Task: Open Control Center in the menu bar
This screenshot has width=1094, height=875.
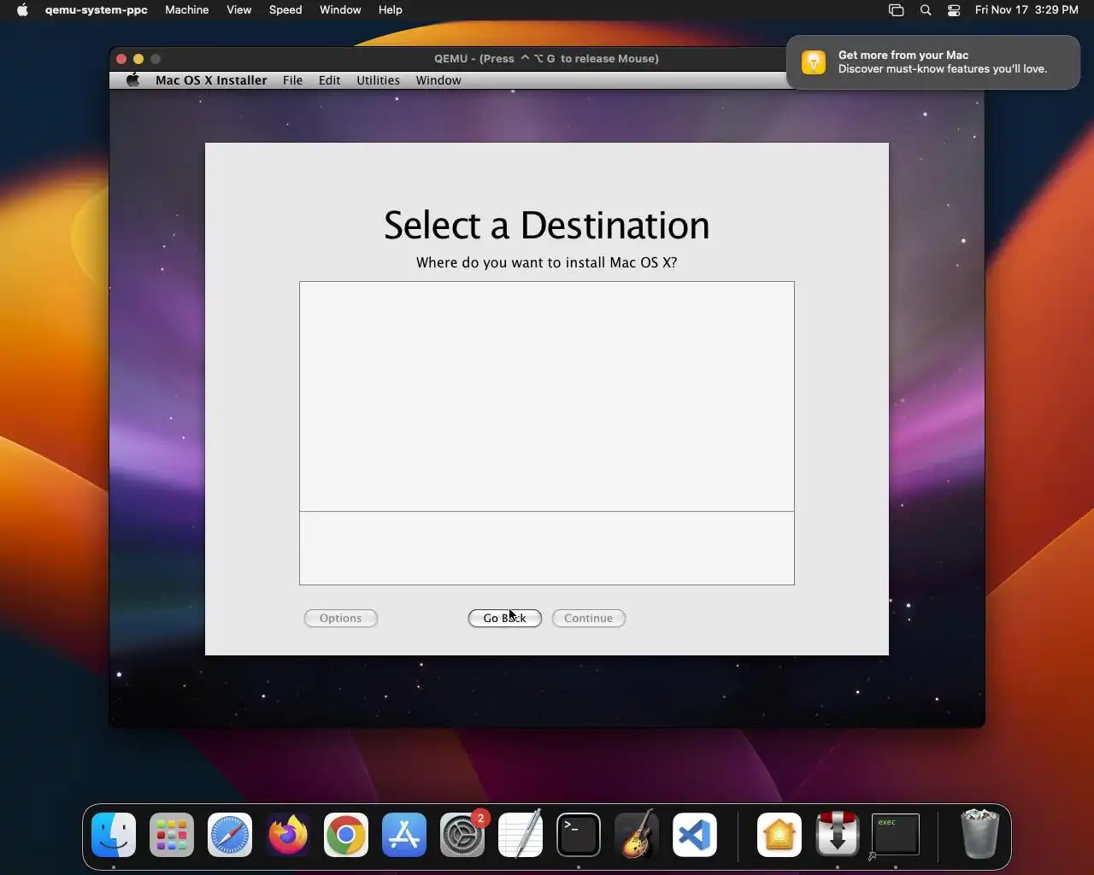Action: (x=954, y=10)
